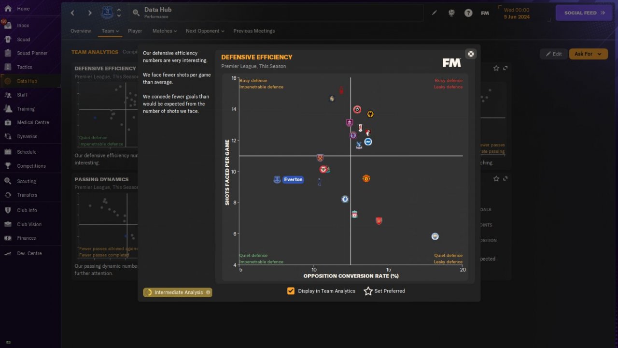Image resolution: width=618 pixels, height=348 pixels.
Task: Expand the lower-right background analytics panel
Action: click(x=506, y=179)
